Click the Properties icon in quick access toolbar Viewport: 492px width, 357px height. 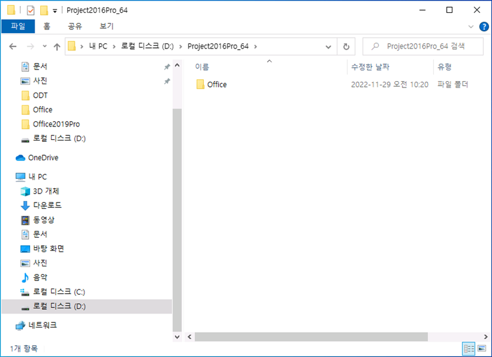(31, 10)
